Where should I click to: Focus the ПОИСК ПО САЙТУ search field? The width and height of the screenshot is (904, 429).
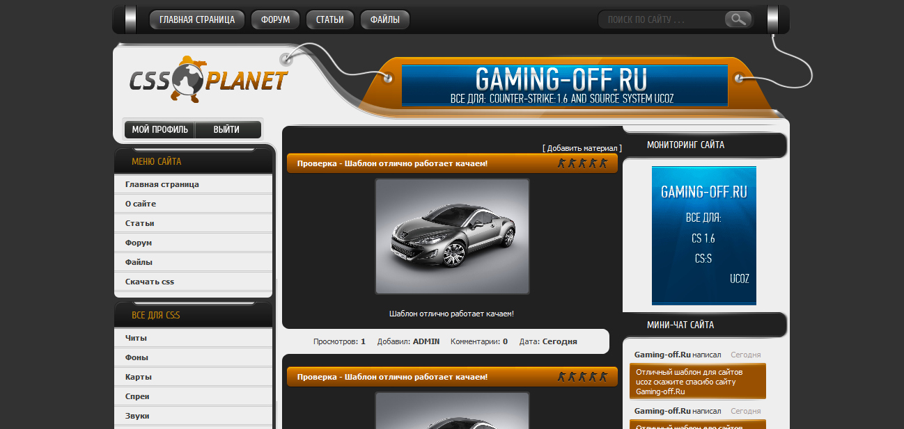(662, 19)
